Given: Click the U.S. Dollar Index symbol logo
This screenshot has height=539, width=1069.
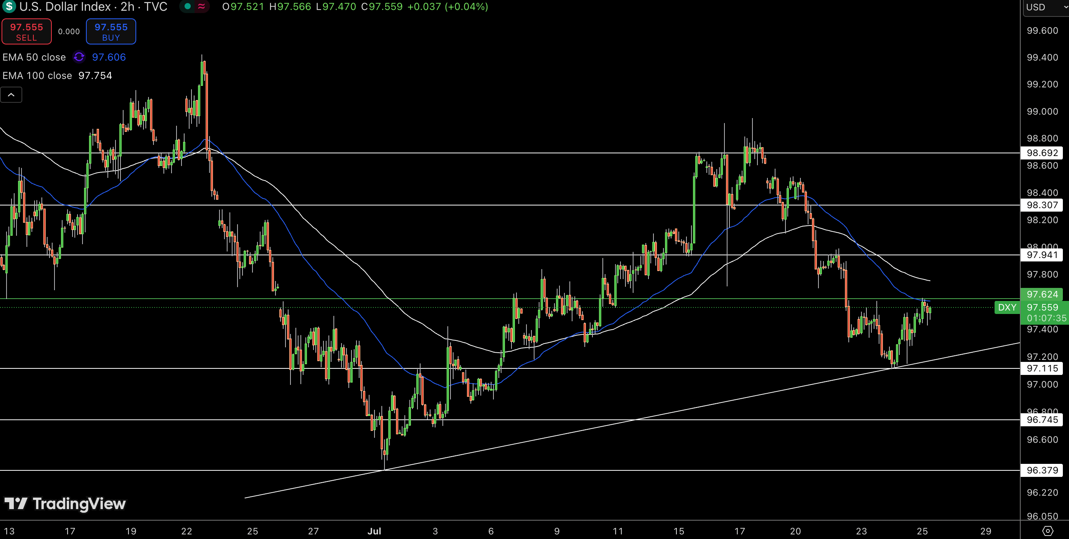Looking at the screenshot, I should click(9, 6).
